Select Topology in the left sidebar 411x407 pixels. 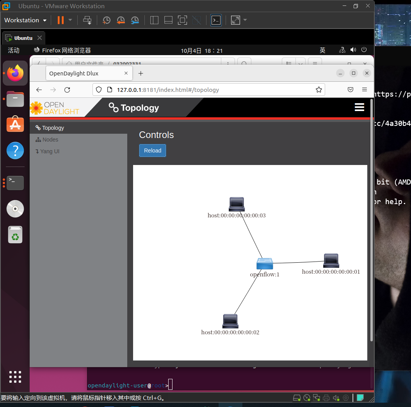pos(50,128)
